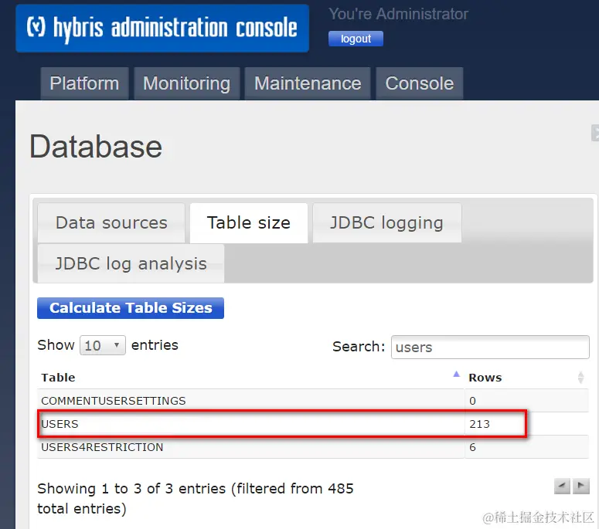
Task: Click the You're Administrator text
Action: point(398,14)
